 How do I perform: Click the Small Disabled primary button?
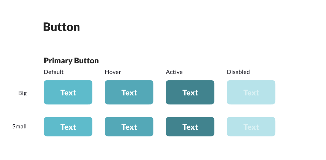251,127
